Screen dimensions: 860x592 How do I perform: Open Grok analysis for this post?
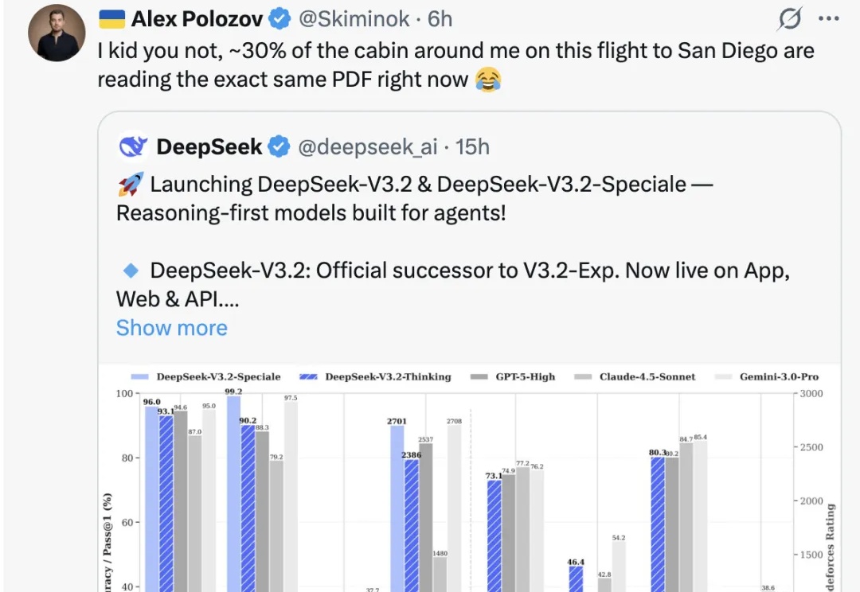click(788, 18)
